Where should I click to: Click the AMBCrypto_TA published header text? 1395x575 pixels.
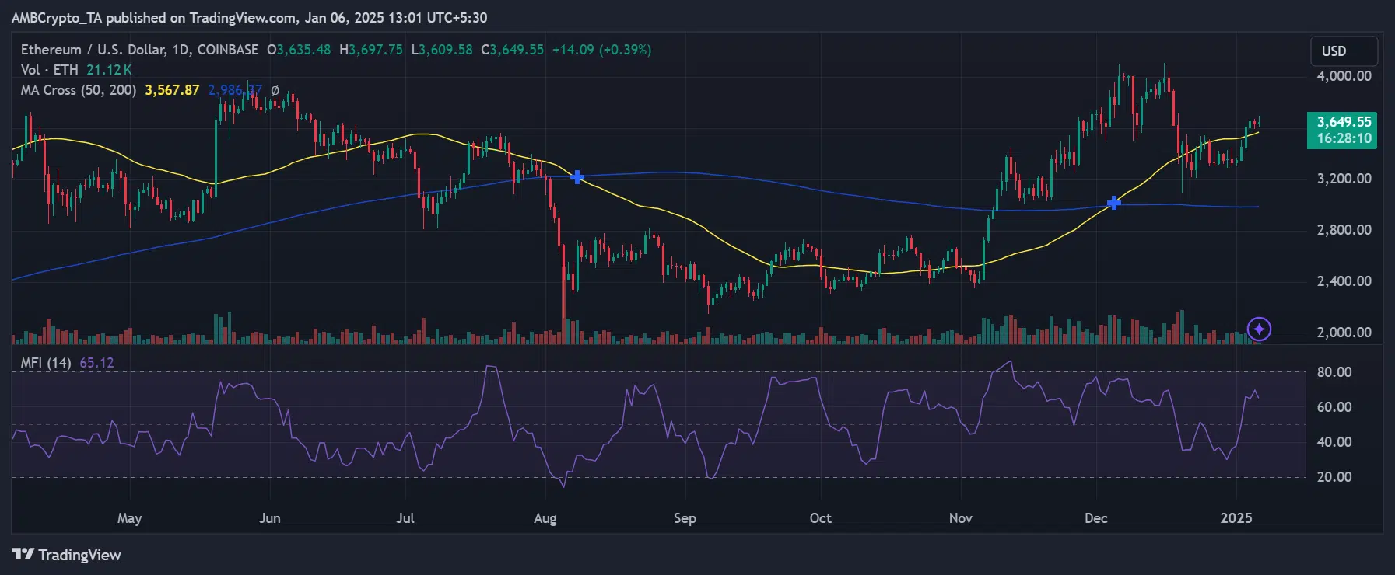(249, 17)
